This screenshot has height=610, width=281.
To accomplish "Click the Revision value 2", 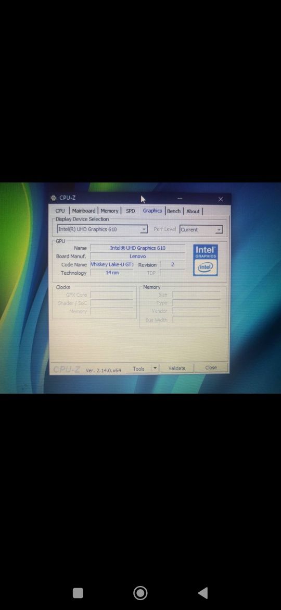I will pos(172,264).
